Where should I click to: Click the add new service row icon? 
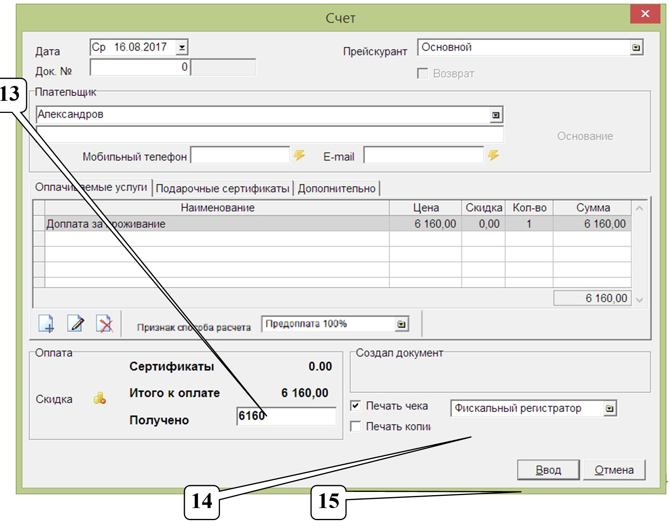[46, 324]
